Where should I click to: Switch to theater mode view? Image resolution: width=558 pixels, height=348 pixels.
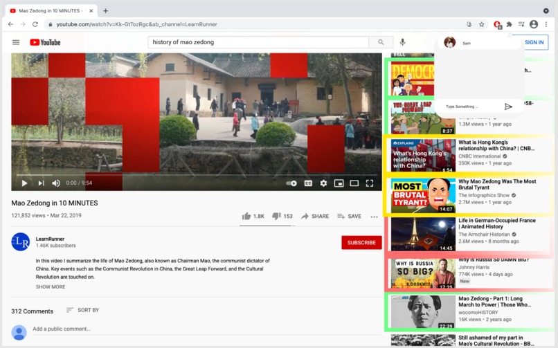pos(354,183)
